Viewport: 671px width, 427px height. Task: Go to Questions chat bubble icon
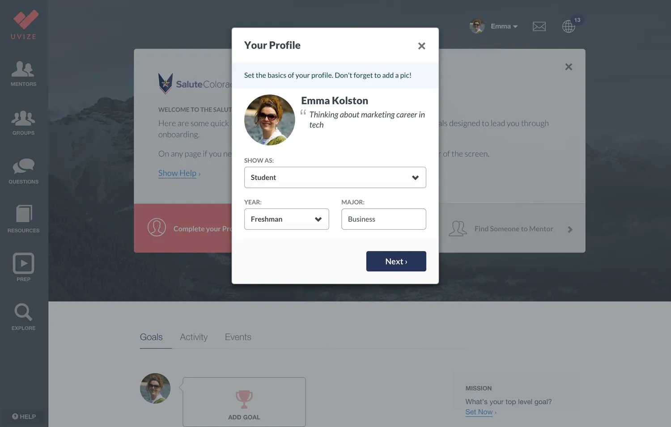23,166
